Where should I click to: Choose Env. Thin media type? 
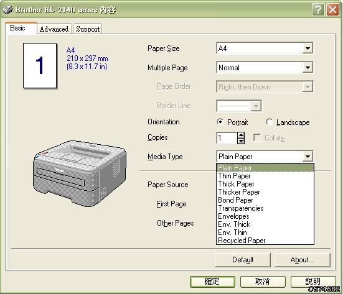click(x=265, y=232)
